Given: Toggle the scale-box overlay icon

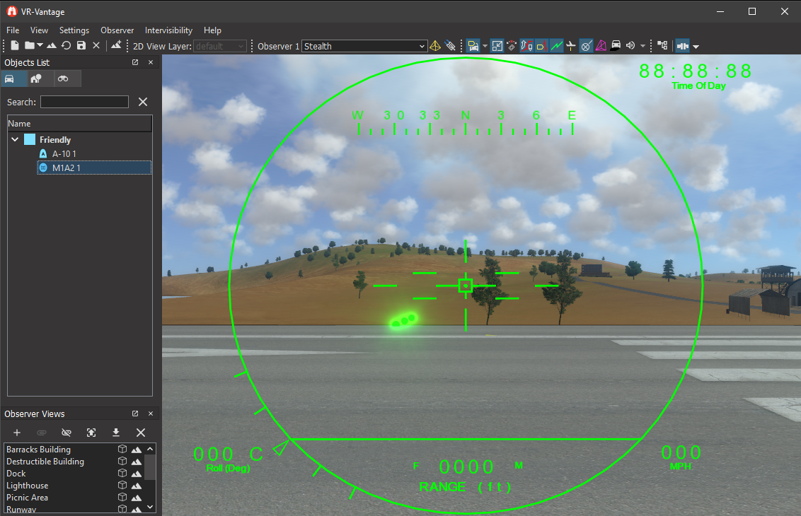Looking at the screenshot, I should (x=497, y=47).
